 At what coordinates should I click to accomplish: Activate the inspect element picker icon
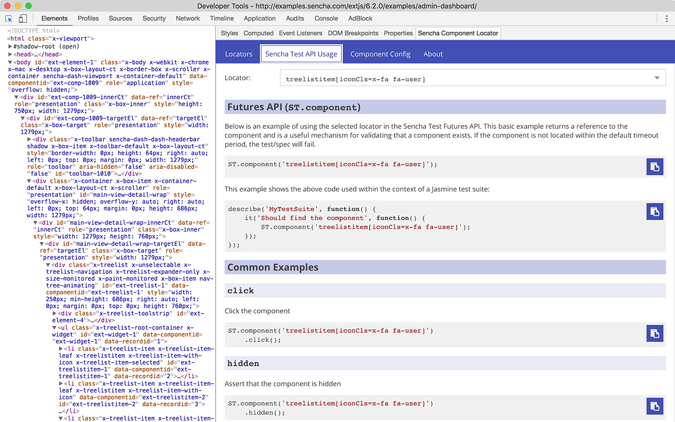coord(9,18)
